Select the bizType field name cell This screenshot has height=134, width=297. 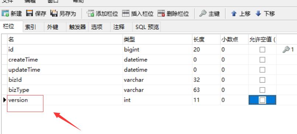(65, 90)
